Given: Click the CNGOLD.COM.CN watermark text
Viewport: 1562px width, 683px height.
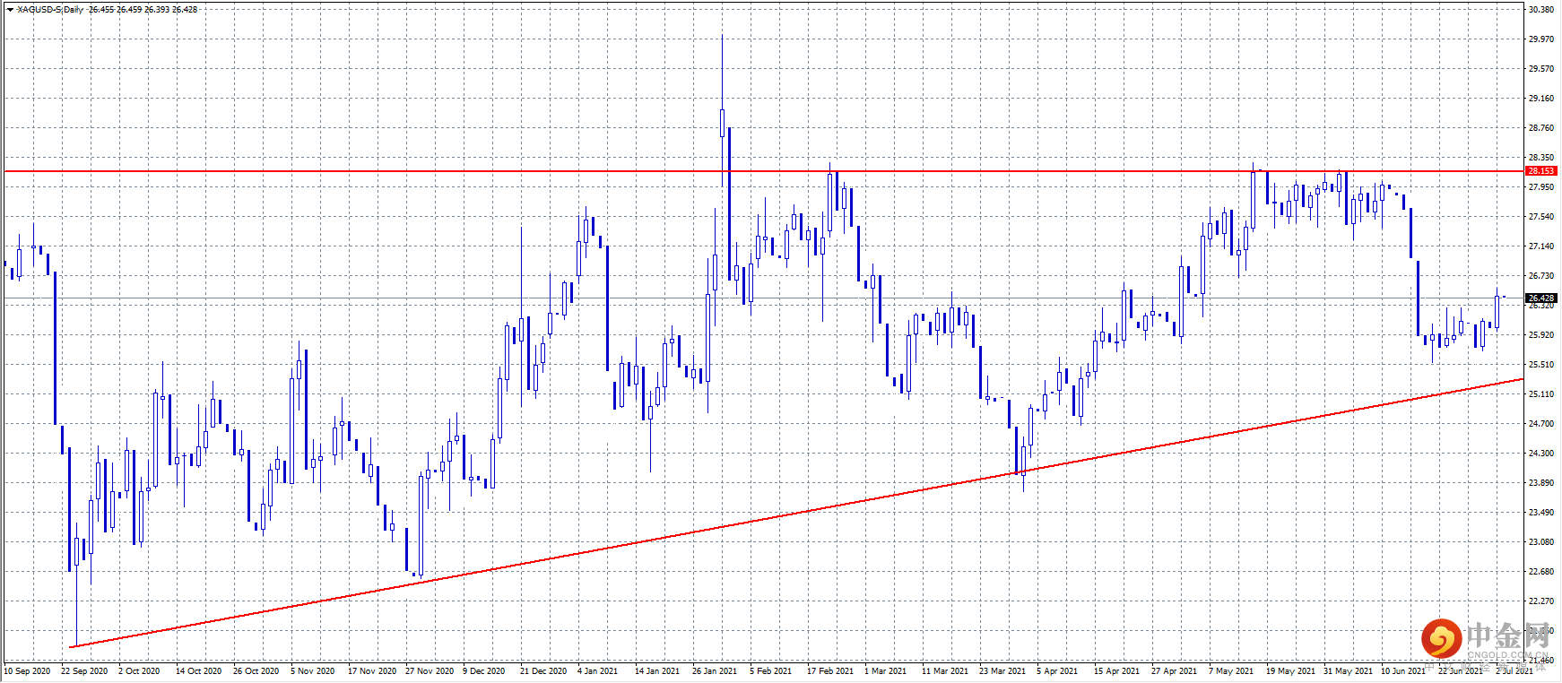Looking at the screenshot, I should tap(1508, 655).
